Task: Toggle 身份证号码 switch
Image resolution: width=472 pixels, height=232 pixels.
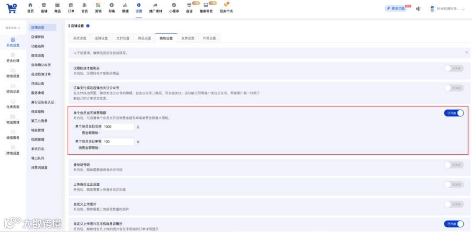Action: tap(454, 165)
